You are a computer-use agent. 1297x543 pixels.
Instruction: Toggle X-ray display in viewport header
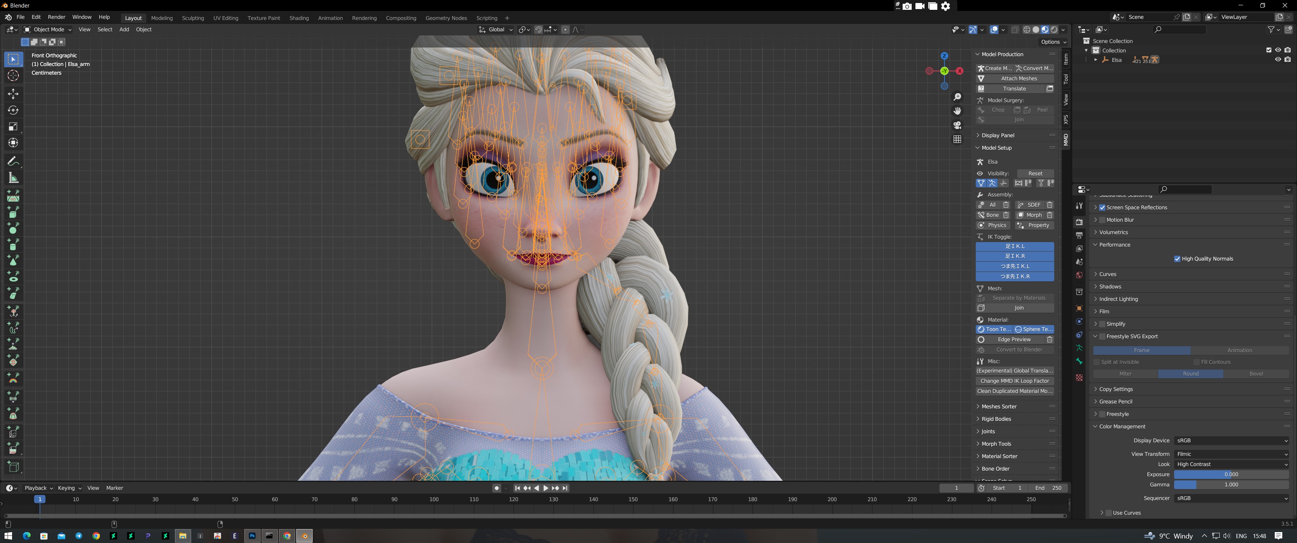1015,30
